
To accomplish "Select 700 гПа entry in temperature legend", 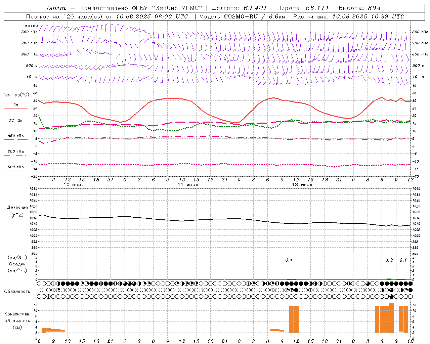I will [16, 152].
